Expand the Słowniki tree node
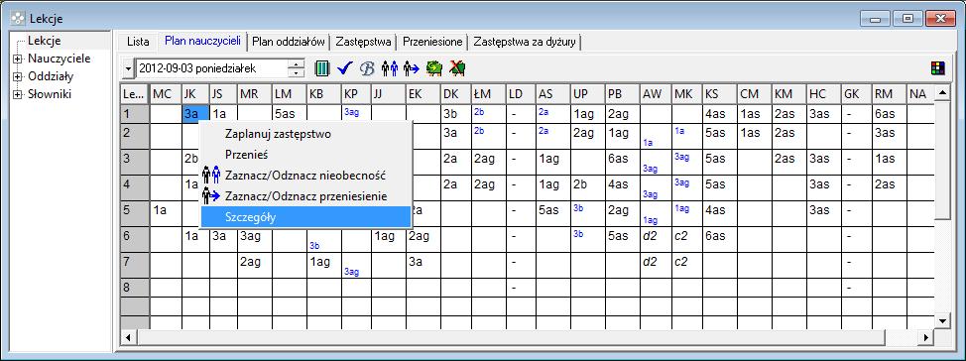 (18, 95)
